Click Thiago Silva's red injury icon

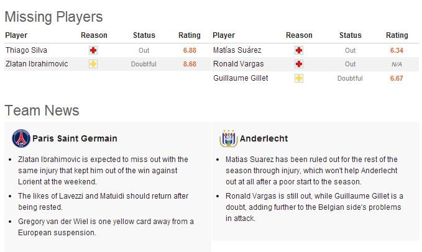pos(93,50)
